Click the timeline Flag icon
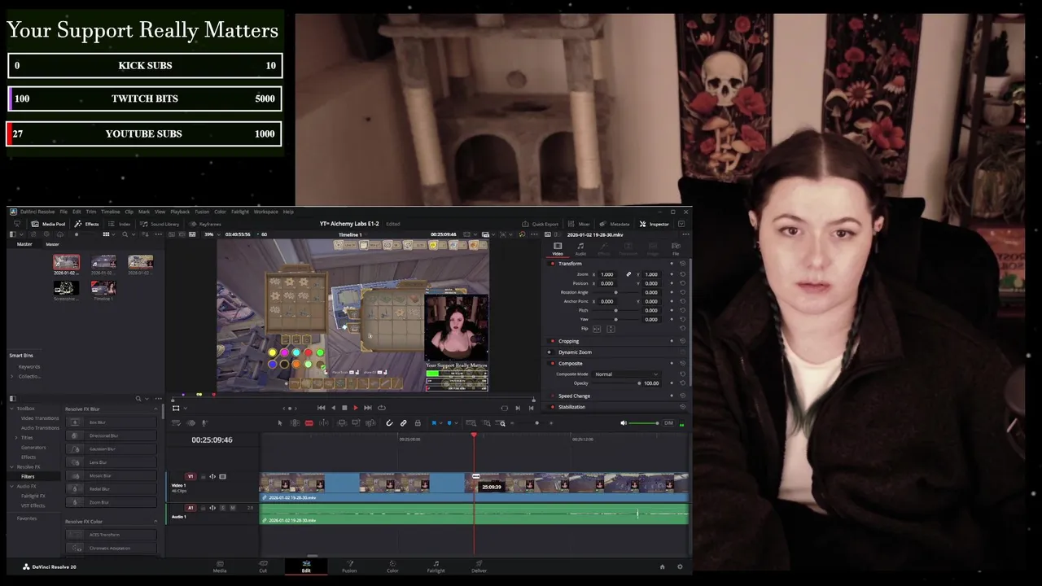Image resolution: width=1042 pixels, height=586 pixels. coord(434,423)
